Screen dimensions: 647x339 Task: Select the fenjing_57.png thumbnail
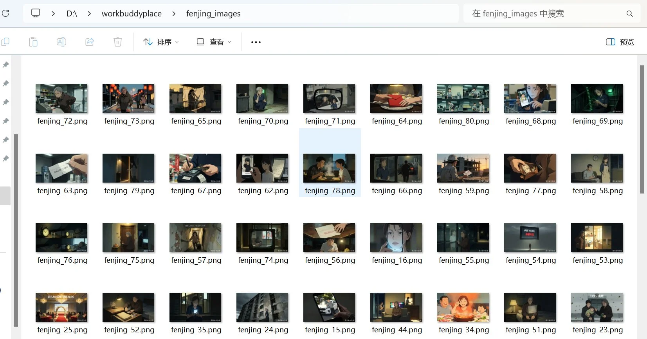[x=196, y=238]
